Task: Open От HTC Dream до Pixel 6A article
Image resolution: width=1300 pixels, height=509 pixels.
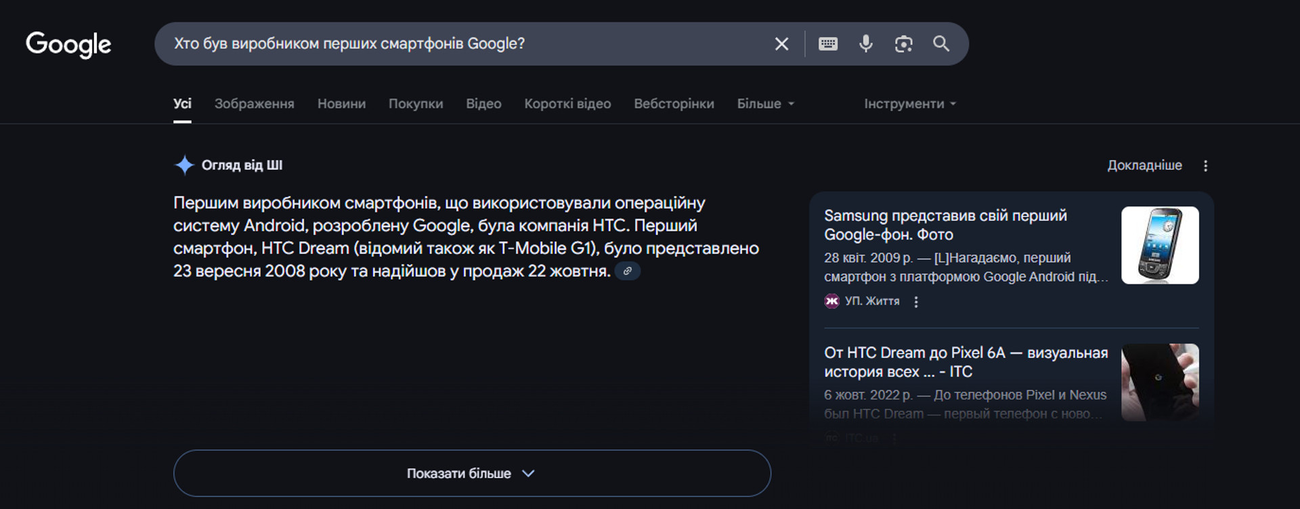Action: pyautogui.click(x=966, y=362)
